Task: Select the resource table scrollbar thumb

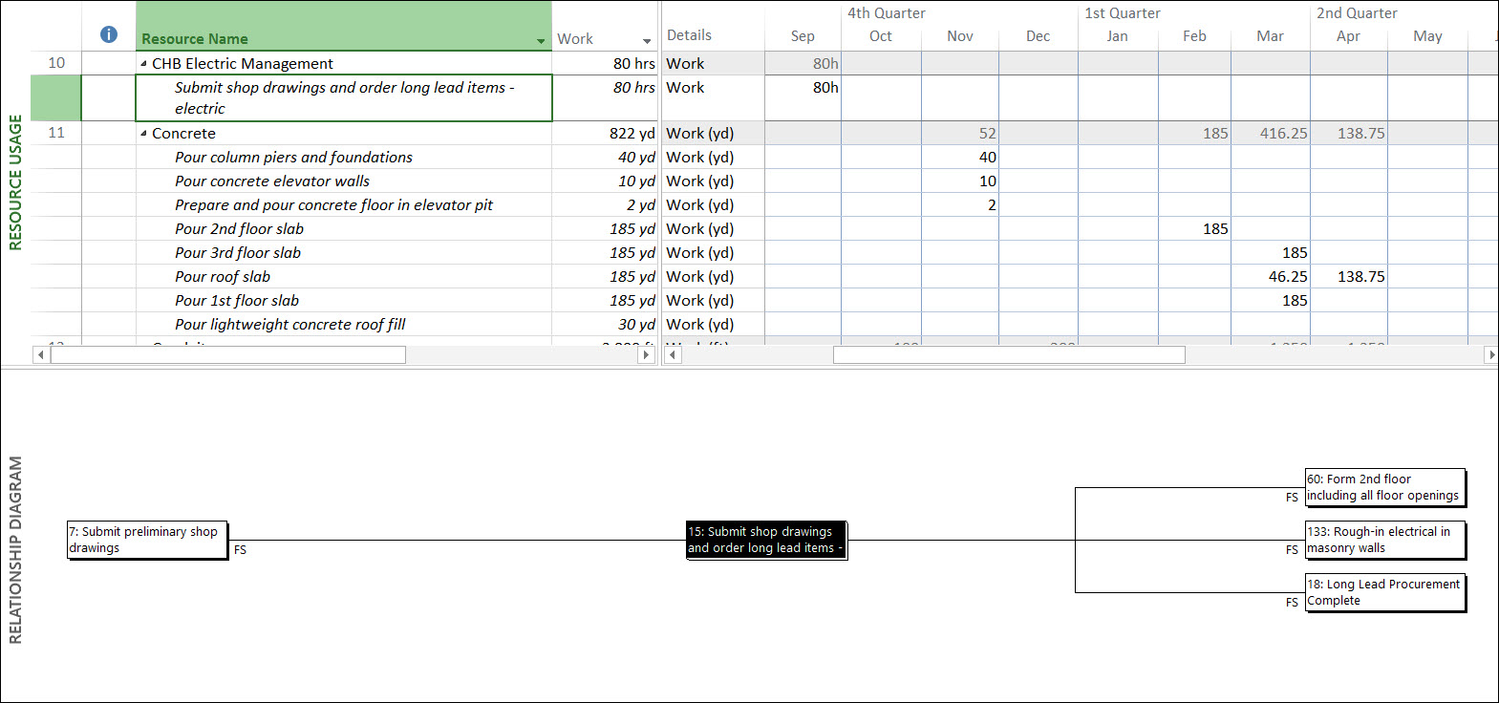Action: click(228, 355)
